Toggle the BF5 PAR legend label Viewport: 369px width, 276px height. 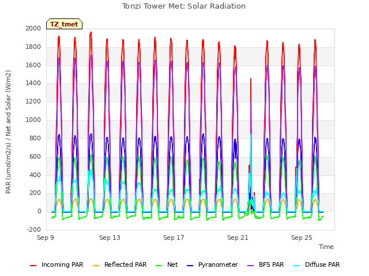pyautogui.click(x=272, y=264)
